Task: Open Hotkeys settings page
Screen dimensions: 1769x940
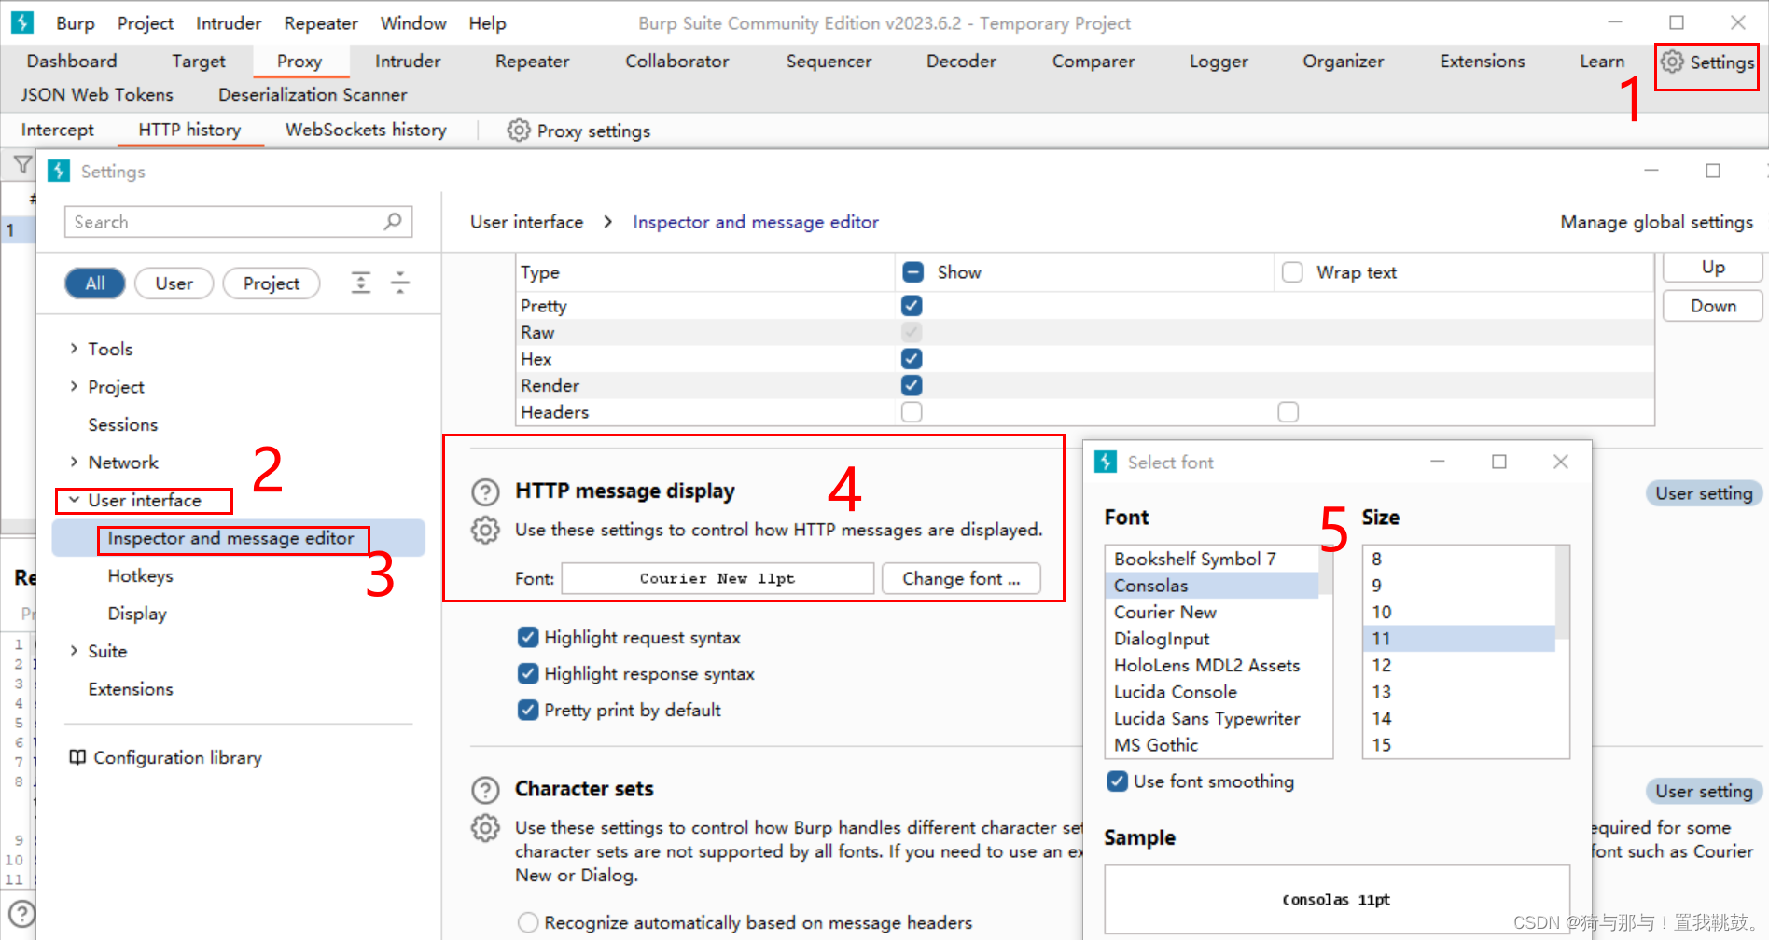Action: (140, 575)
